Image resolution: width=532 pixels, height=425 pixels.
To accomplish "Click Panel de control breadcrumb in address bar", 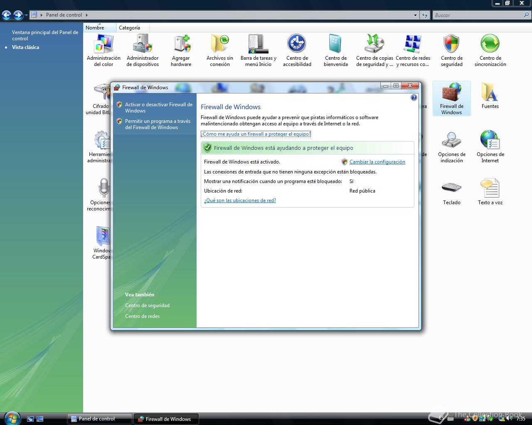I will click(x=64, y=15).
